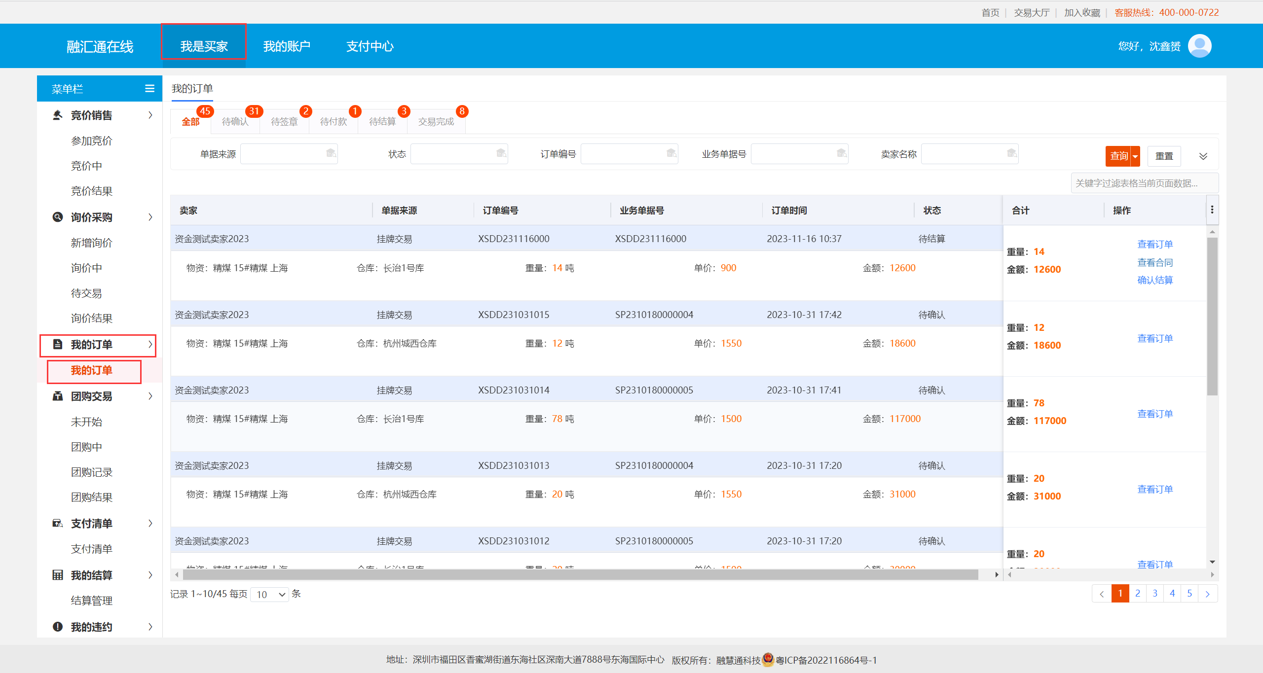
Task: Go to previous page arrow
Action: (1102, 594)
